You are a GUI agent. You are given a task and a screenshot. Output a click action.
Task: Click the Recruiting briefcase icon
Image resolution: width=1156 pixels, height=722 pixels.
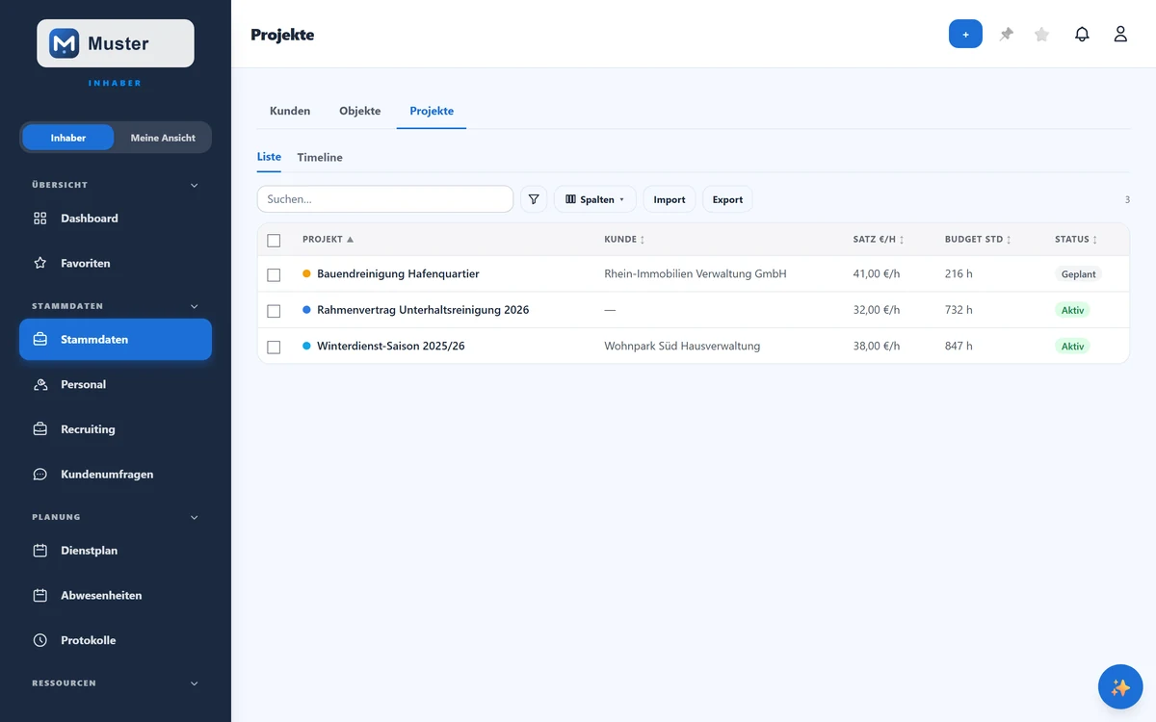point(40,429)
